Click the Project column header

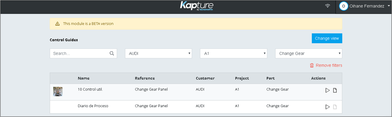click(242, 78)
